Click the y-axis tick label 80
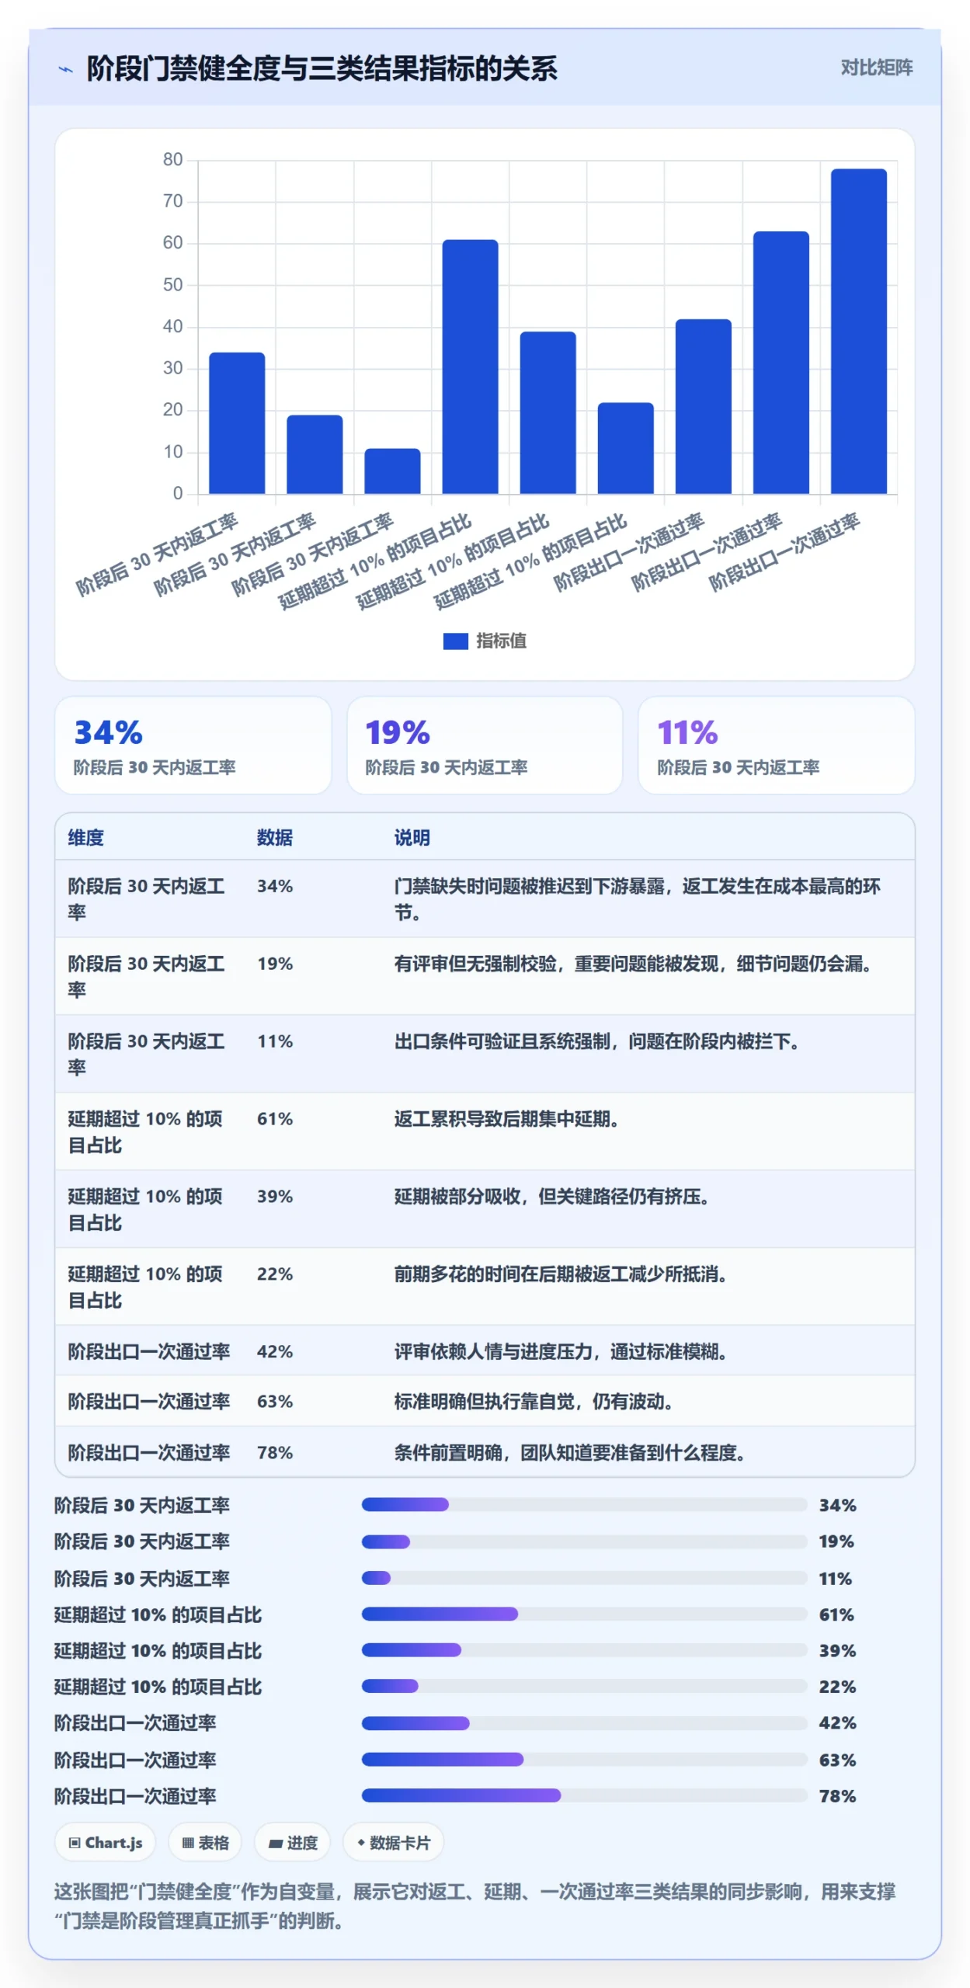Image resolution: width=970 pixels, height=1988 pixels. pyautogui.click(x=172, y=159)
